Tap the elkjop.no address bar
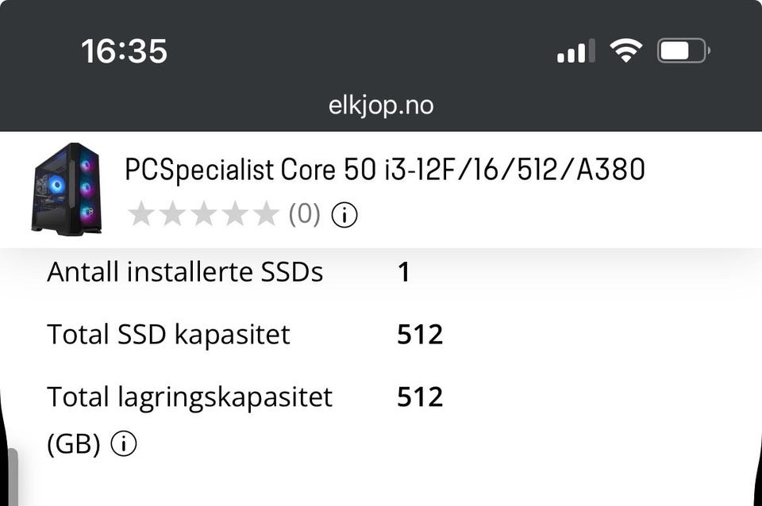The image size is (762, 506). (381, 105)
